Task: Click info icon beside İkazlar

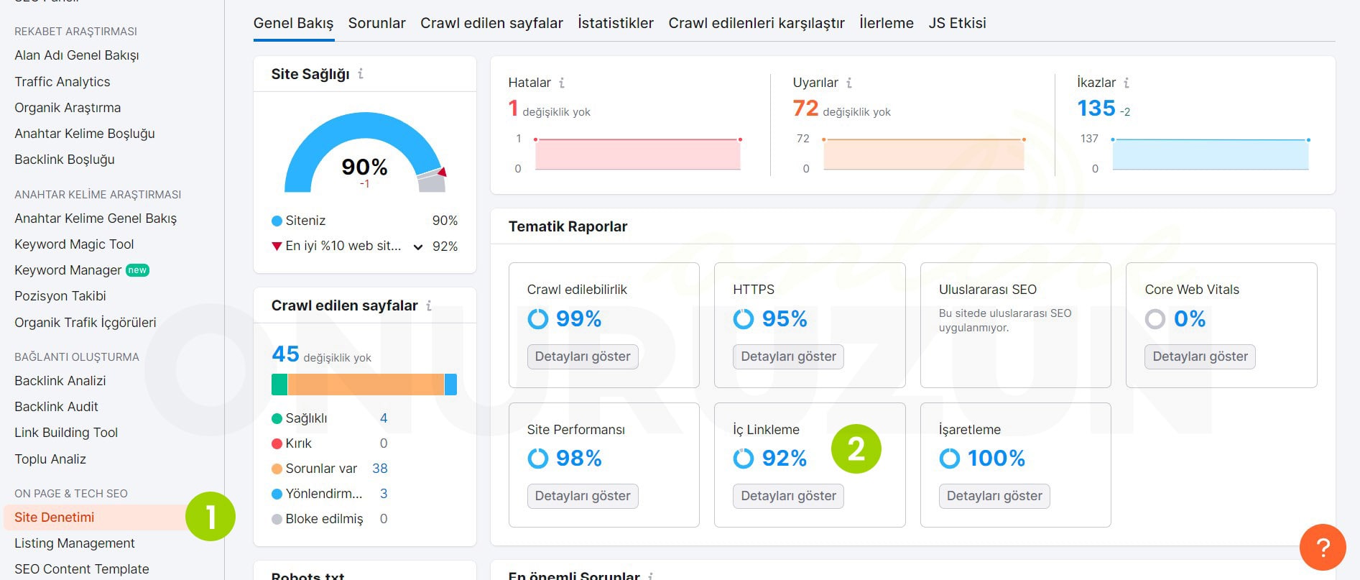Action: click(1127, 83)
